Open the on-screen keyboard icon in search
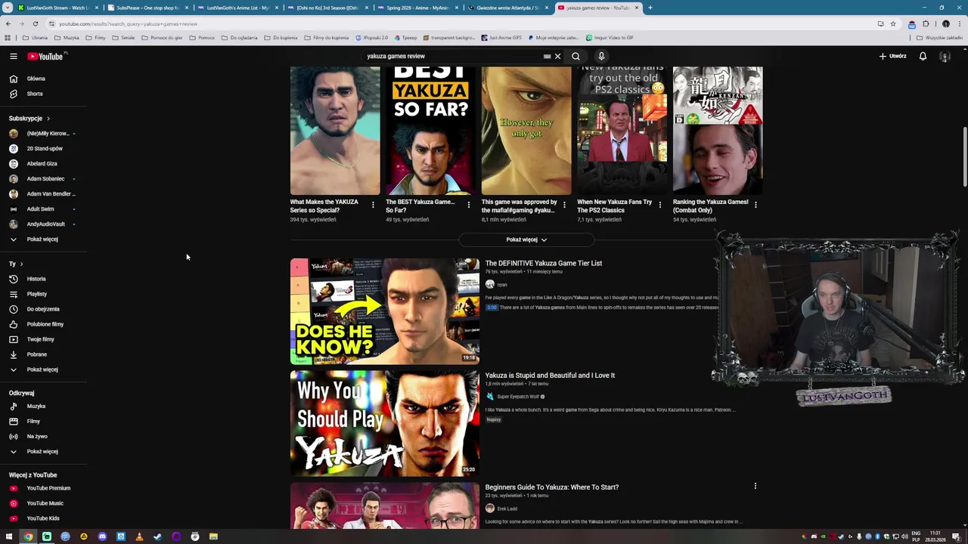 pos(547,56)
